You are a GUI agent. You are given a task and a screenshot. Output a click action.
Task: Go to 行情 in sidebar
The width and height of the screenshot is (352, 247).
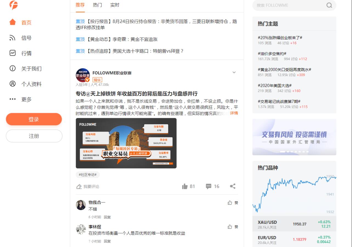tap(26, 53)
